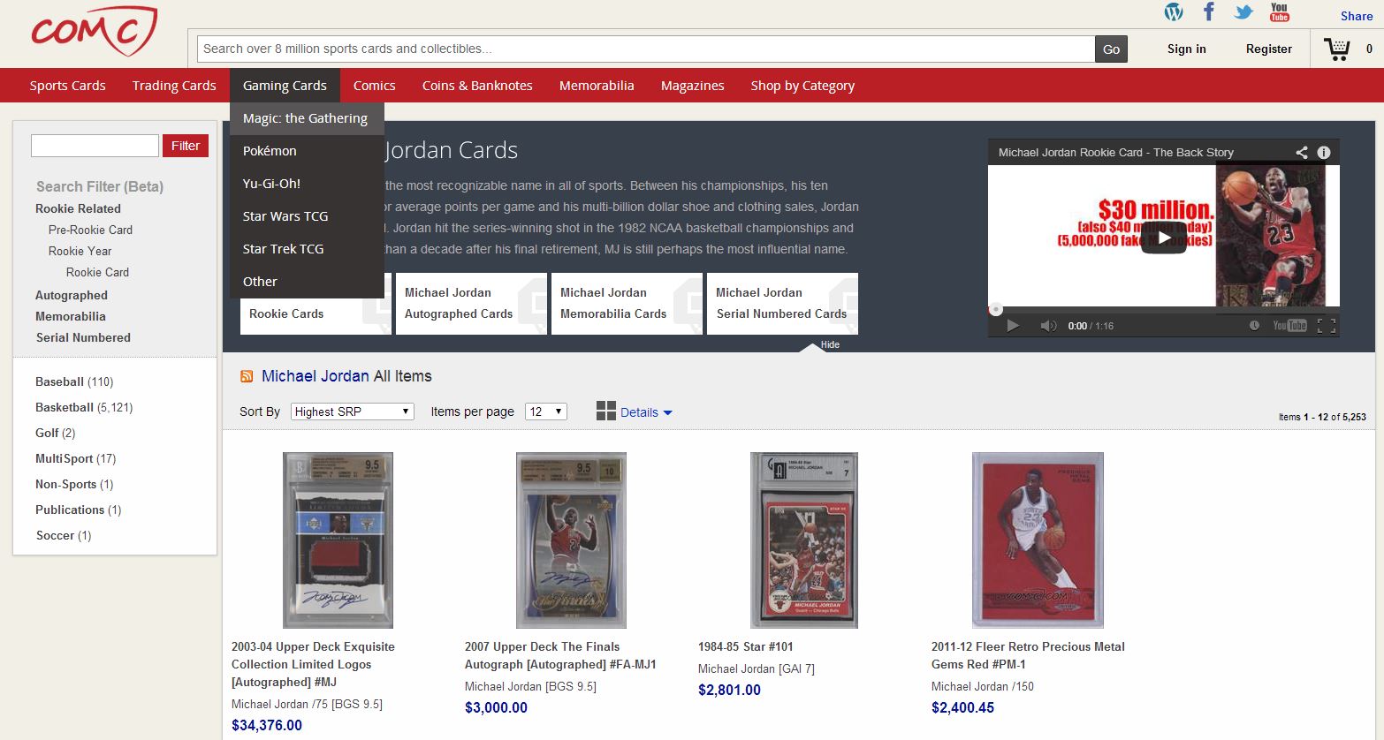Click the Facebook icon in the header
Image resolution: width=1384 pixels, height=740 pixels.
(x=1208, y=12)
